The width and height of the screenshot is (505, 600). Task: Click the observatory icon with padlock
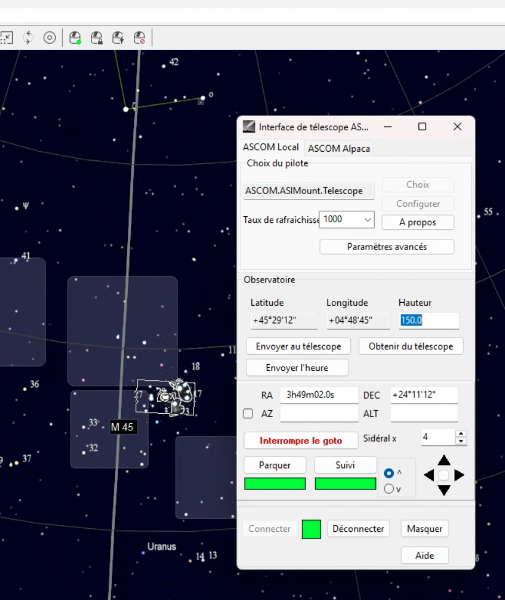96,38
